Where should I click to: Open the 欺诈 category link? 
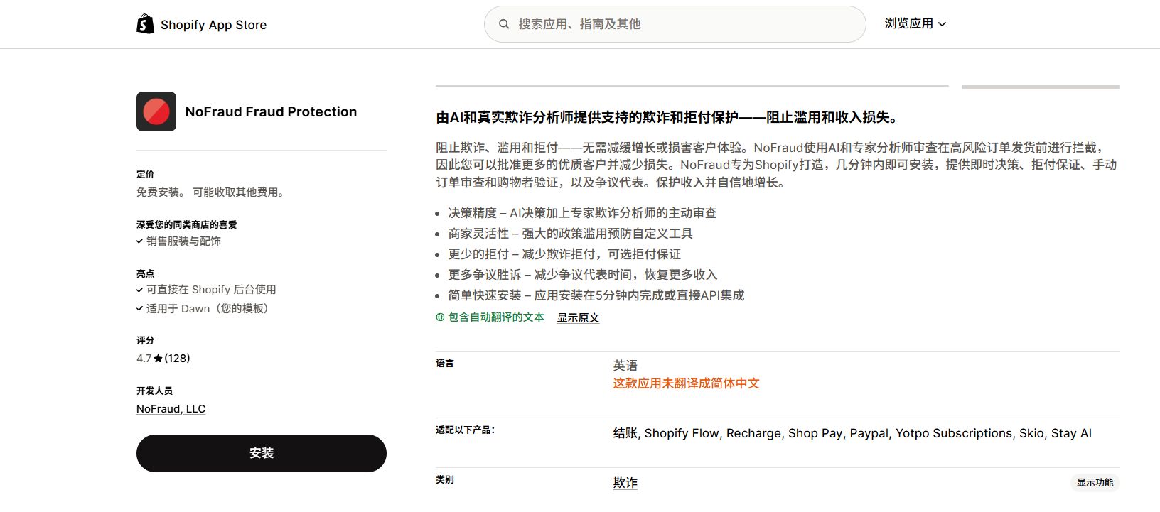(625, 483)
